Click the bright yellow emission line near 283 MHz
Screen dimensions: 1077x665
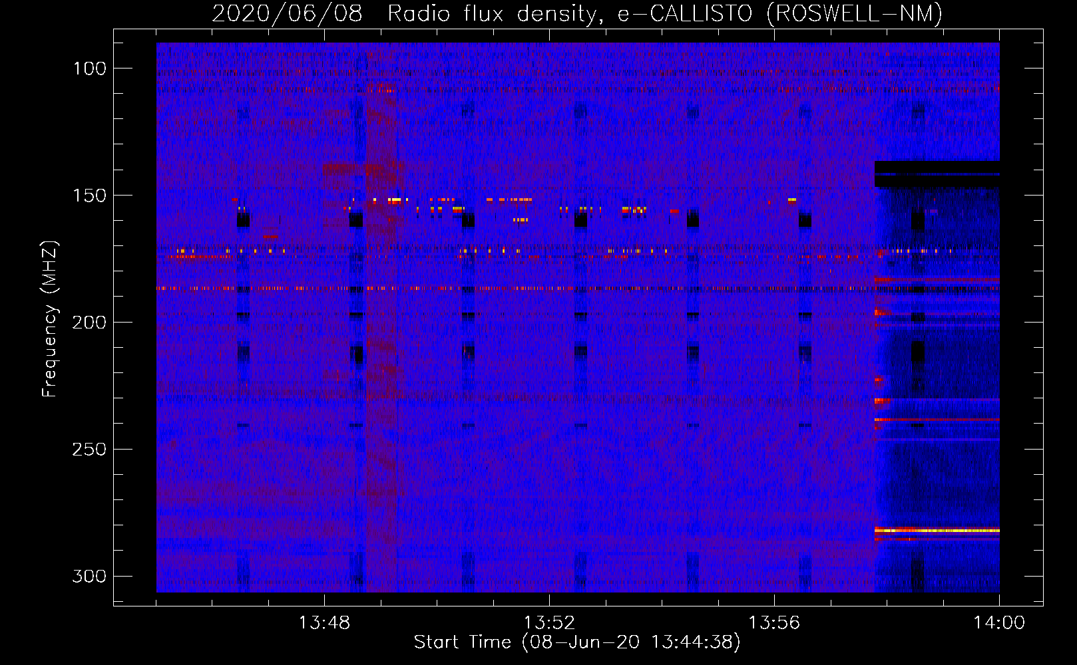click(x=937, y=531)
